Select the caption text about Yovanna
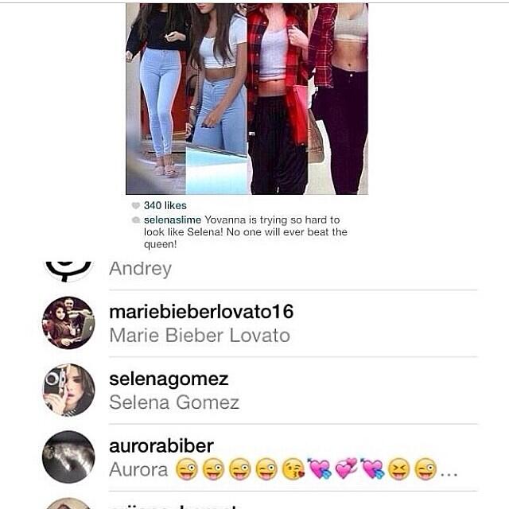This screenshot has height=509, width=509. click(246, 231)
